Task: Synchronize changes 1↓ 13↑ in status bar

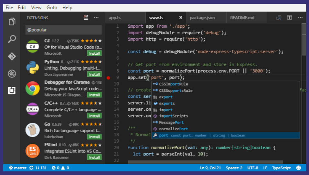Action: pyautogui.click(x=38, y=168)
